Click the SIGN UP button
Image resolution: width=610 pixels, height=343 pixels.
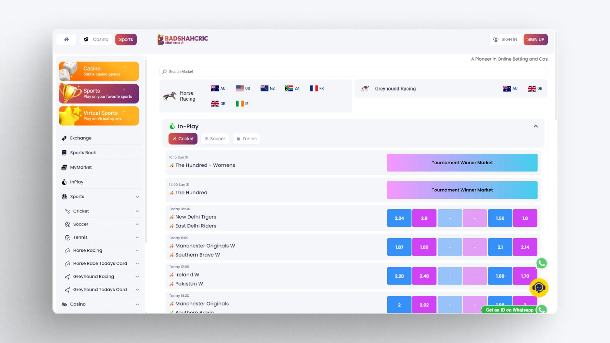(x=536, y=39)
